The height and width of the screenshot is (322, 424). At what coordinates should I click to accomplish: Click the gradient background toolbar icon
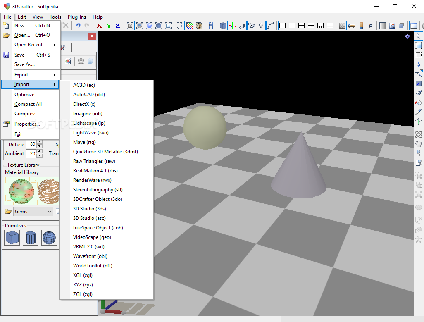tap(382, 25)
